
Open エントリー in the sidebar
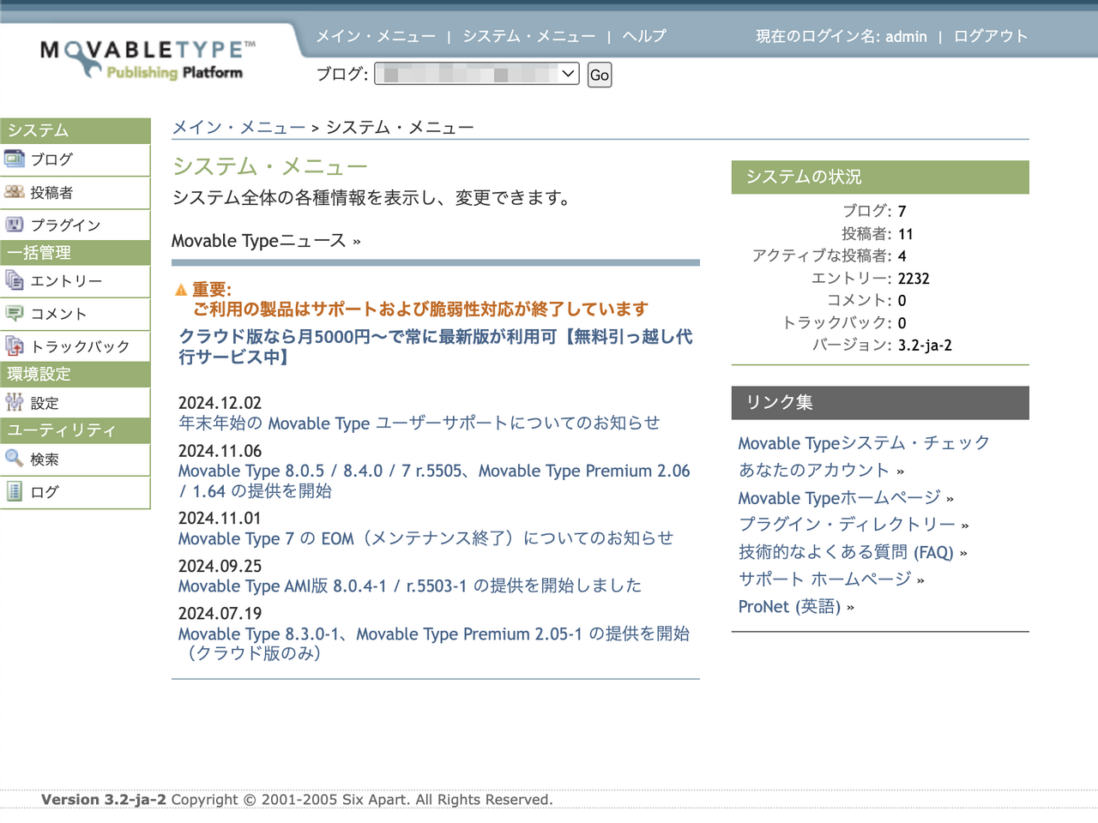pos(66,281)
